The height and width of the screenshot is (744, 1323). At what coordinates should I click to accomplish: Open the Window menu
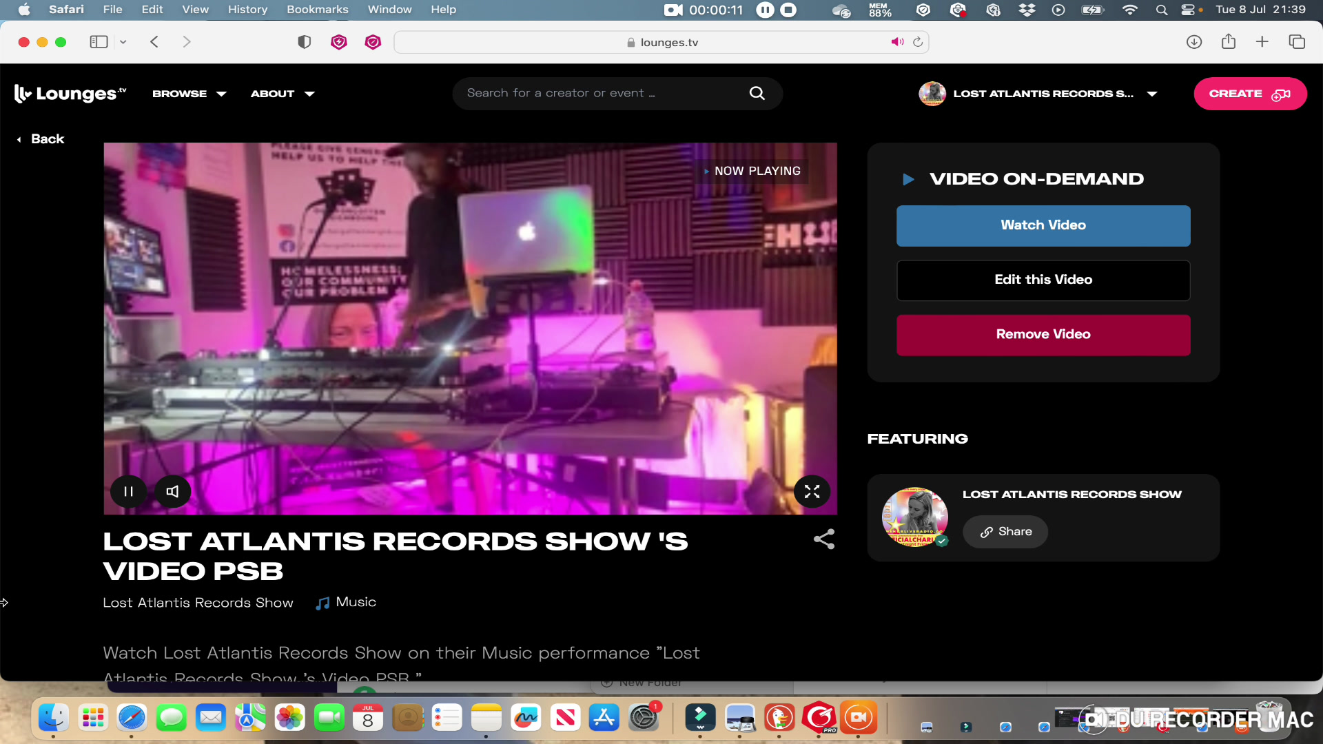click(389, 10)
